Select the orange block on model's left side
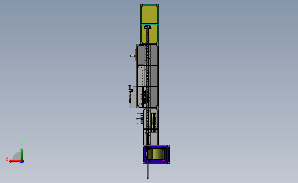 coord(136,55)
